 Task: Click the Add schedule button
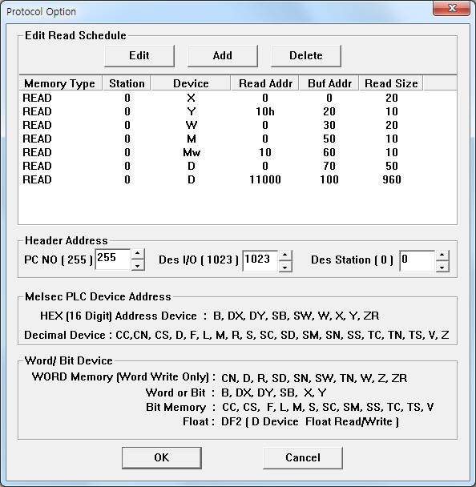pos(223,56)
